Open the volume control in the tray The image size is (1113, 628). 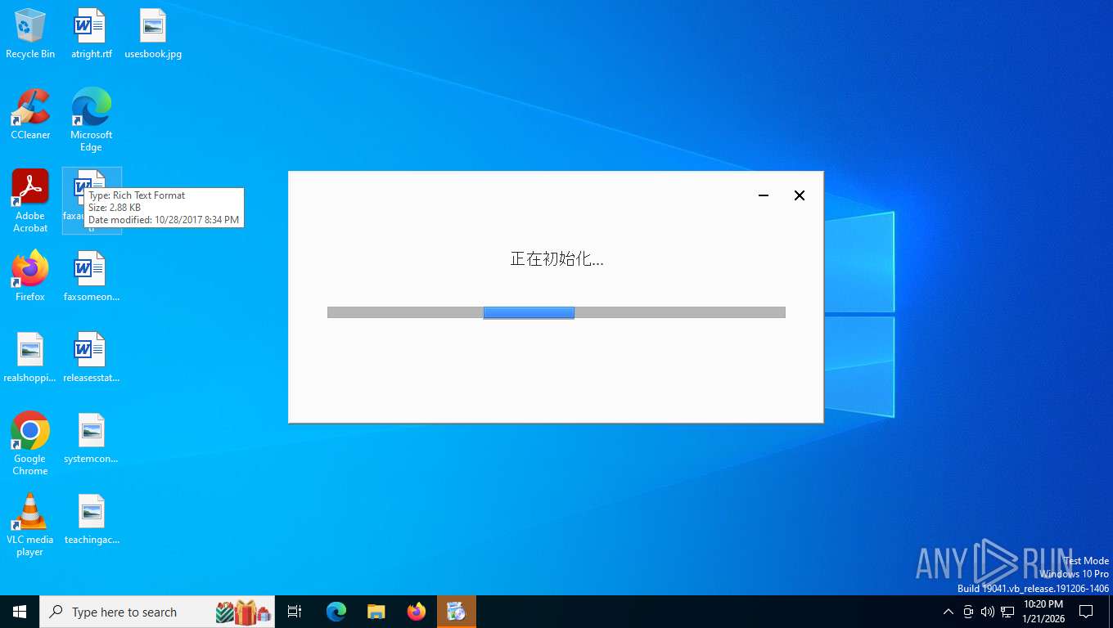pyautogui.click(x=987, y=612)
